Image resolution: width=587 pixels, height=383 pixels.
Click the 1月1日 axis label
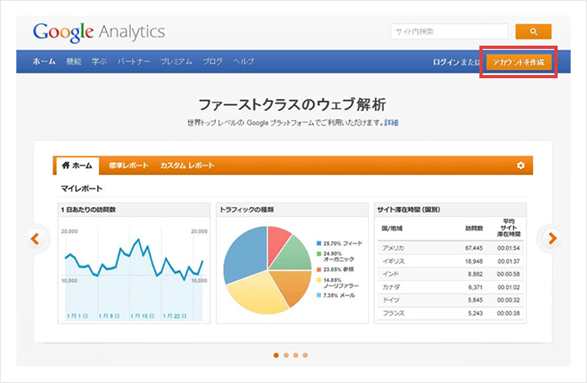pyautogui.click(x=77, y=316)
